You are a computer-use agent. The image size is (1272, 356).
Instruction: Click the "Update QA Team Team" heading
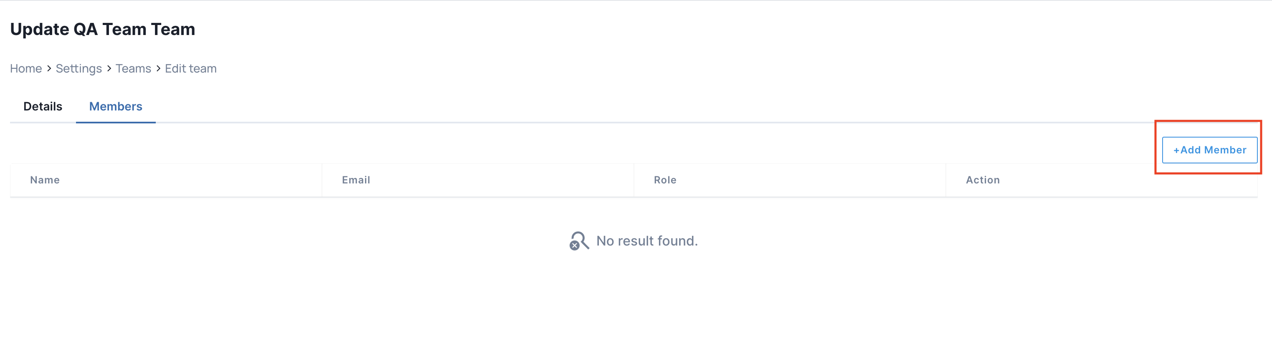point(103,29)
